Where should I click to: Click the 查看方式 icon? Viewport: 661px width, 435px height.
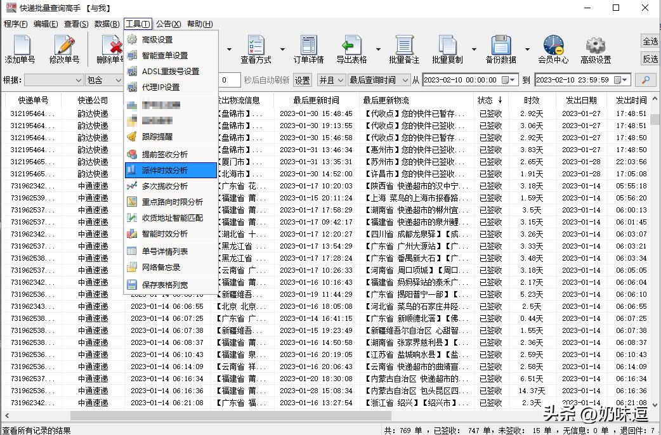click(256, 49)
